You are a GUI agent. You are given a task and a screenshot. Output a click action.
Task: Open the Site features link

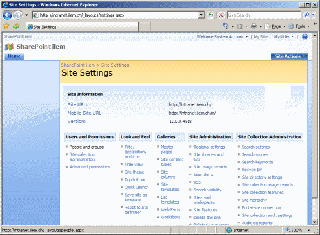point(205,210)
